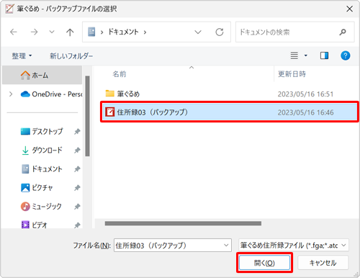Expand the address bar history dropdown

click(198, 32)
